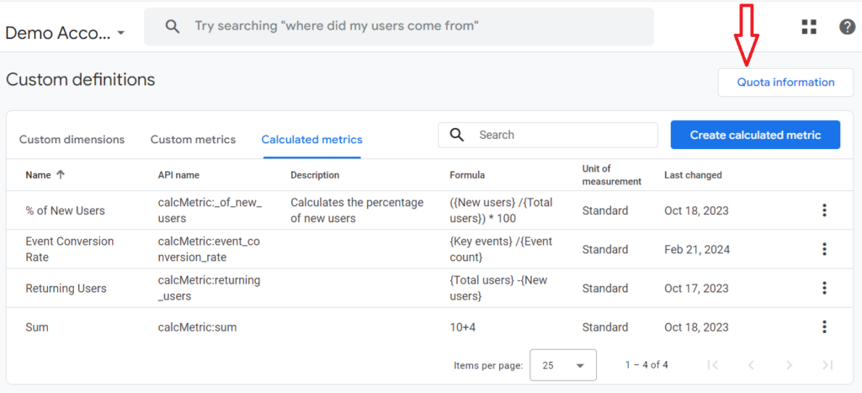Click description 'Calculates the percentage of new users'
The height and width of the screenshot is (393, 862).
(x=357, y=210)
